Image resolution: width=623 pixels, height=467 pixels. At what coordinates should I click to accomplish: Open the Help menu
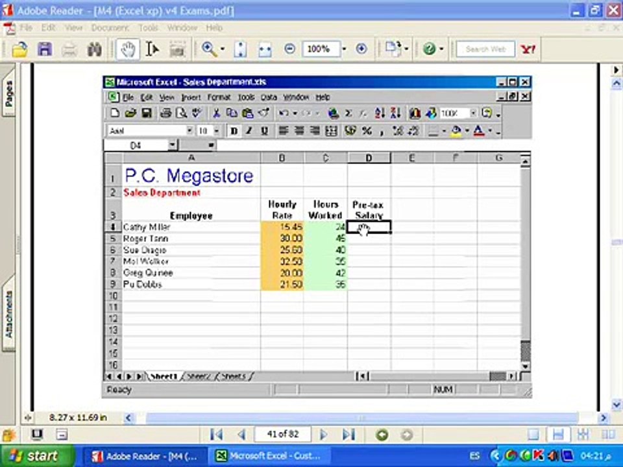(x=214, y=28)
